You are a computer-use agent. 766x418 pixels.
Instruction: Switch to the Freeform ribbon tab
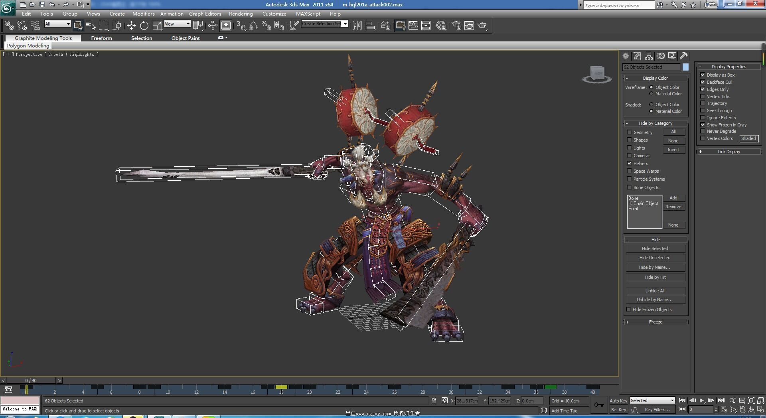click(101, 38)
